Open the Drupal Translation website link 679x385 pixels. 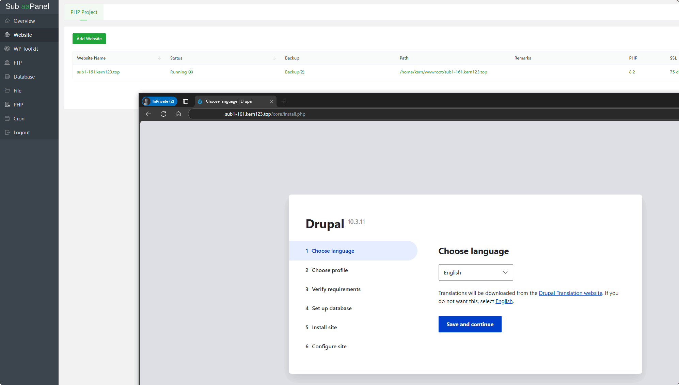click(x=570, y=293)
